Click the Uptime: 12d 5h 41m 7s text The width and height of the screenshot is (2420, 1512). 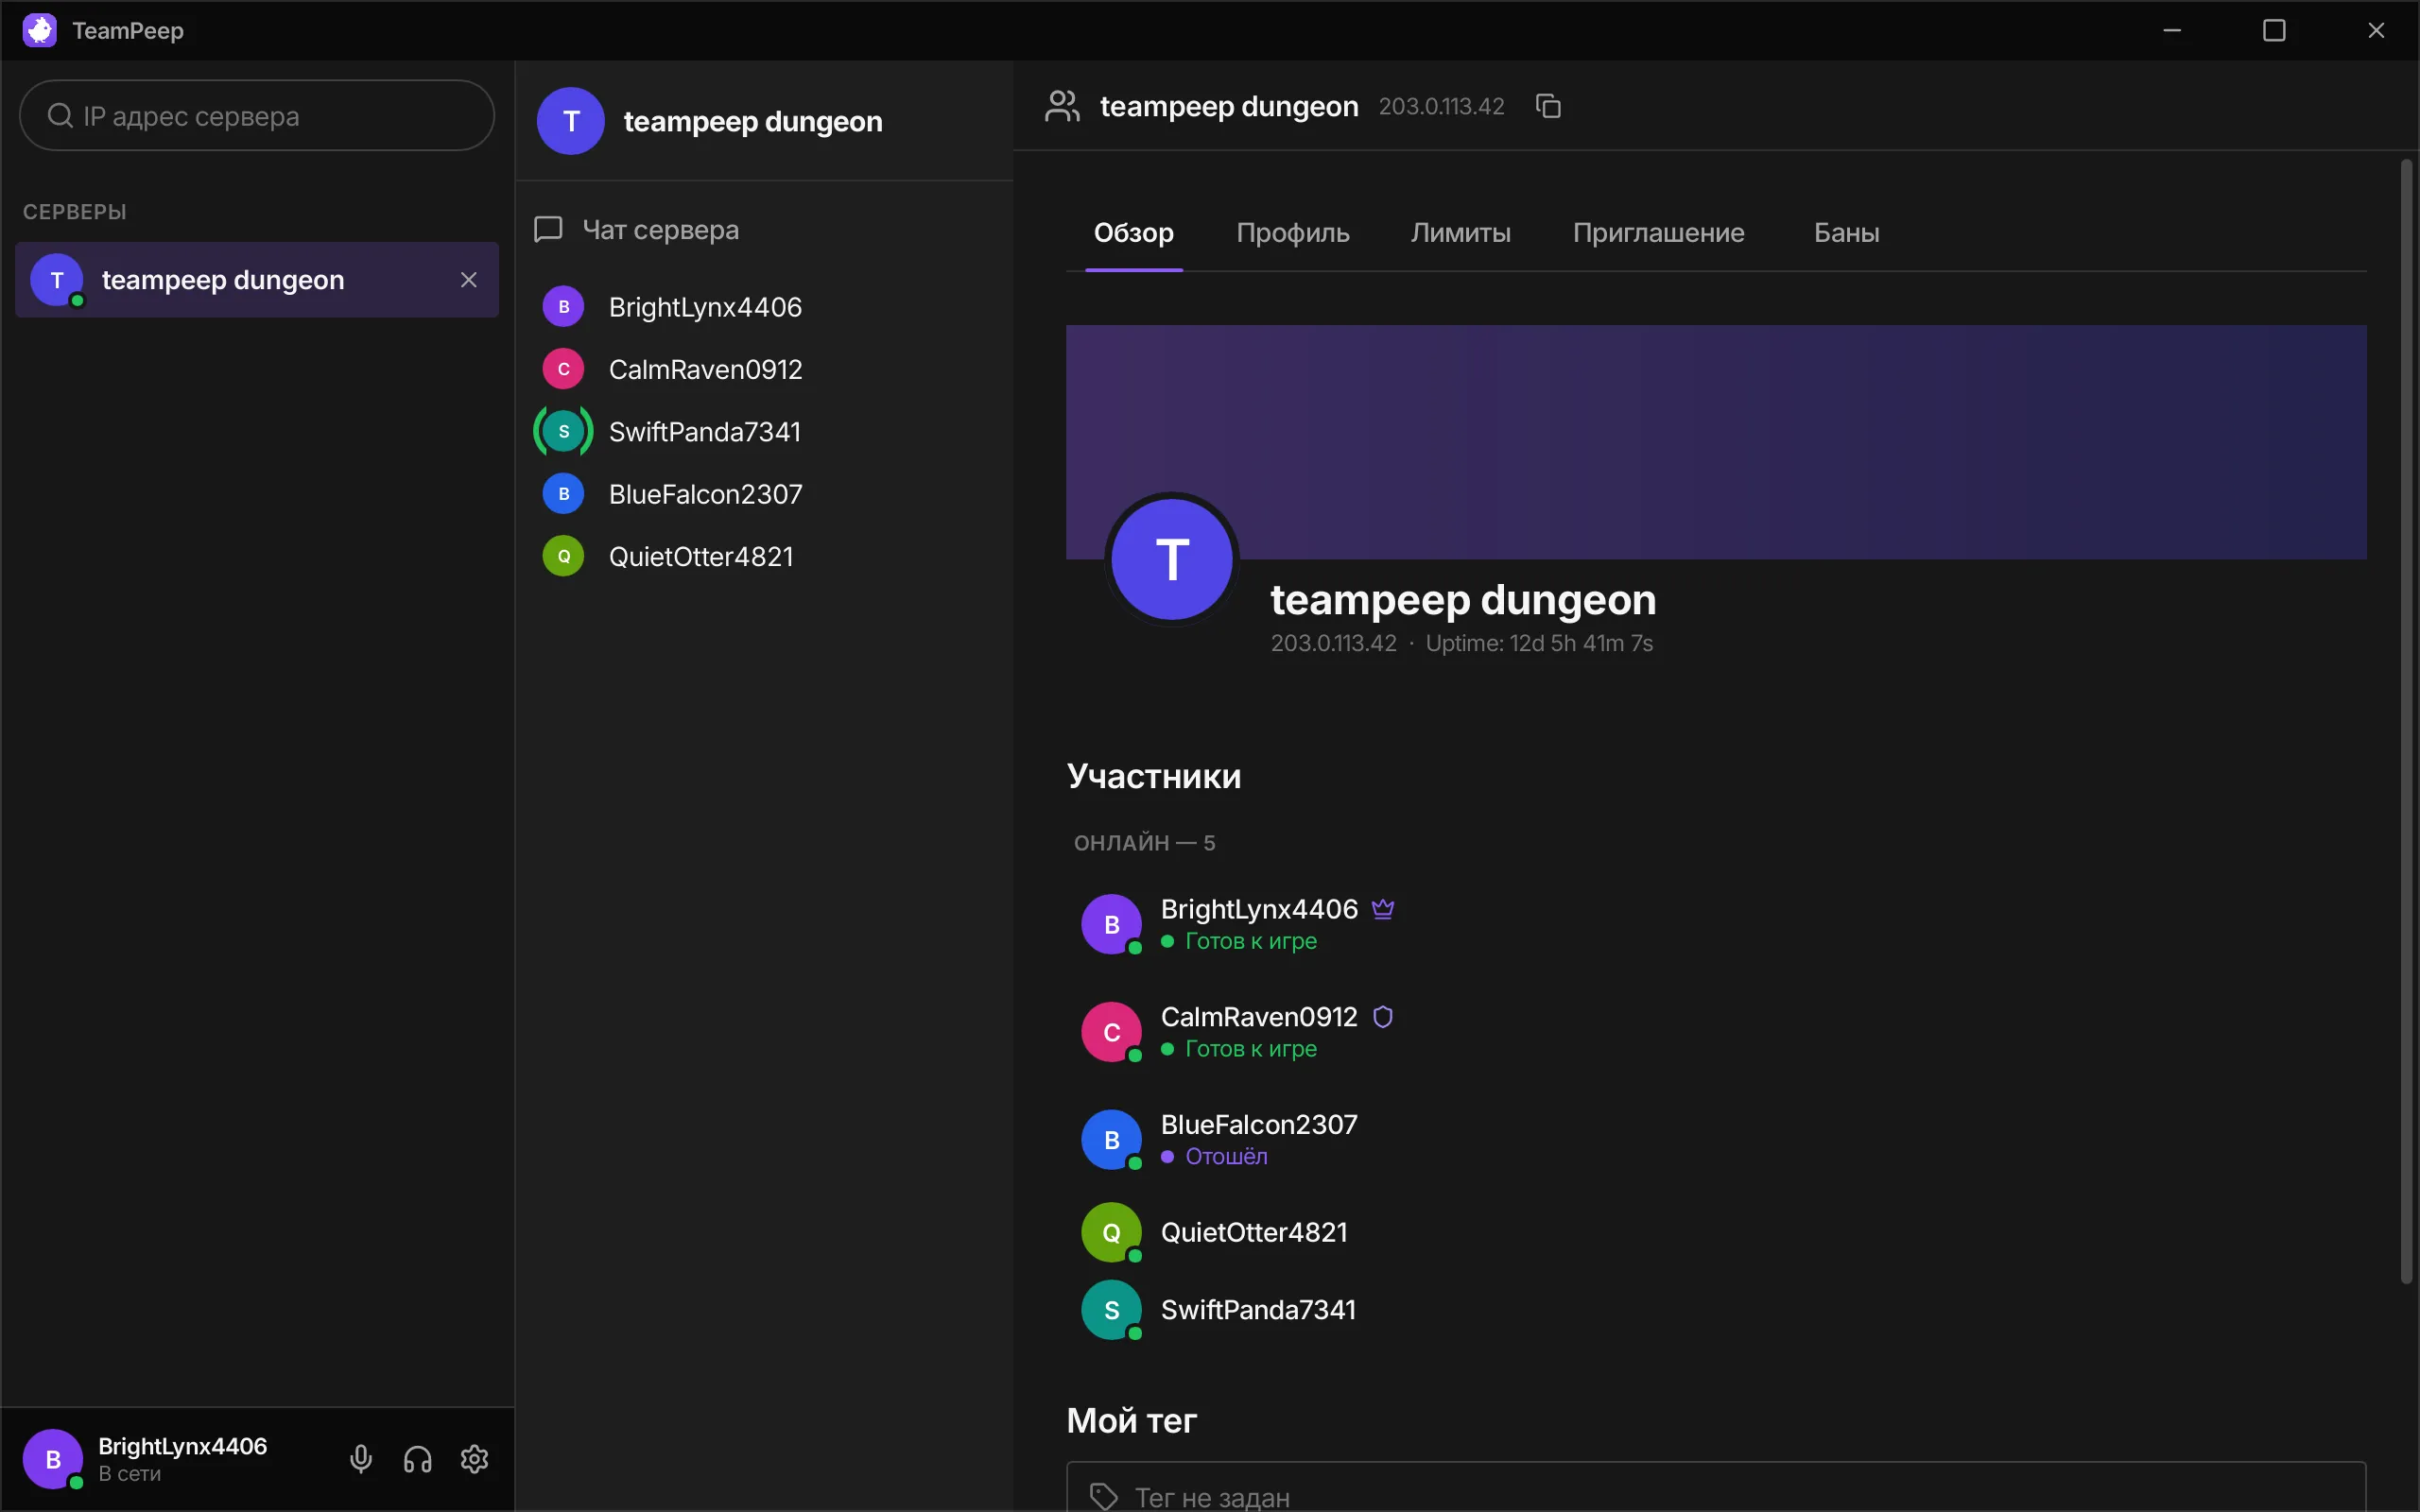(x=1539, y=644)
